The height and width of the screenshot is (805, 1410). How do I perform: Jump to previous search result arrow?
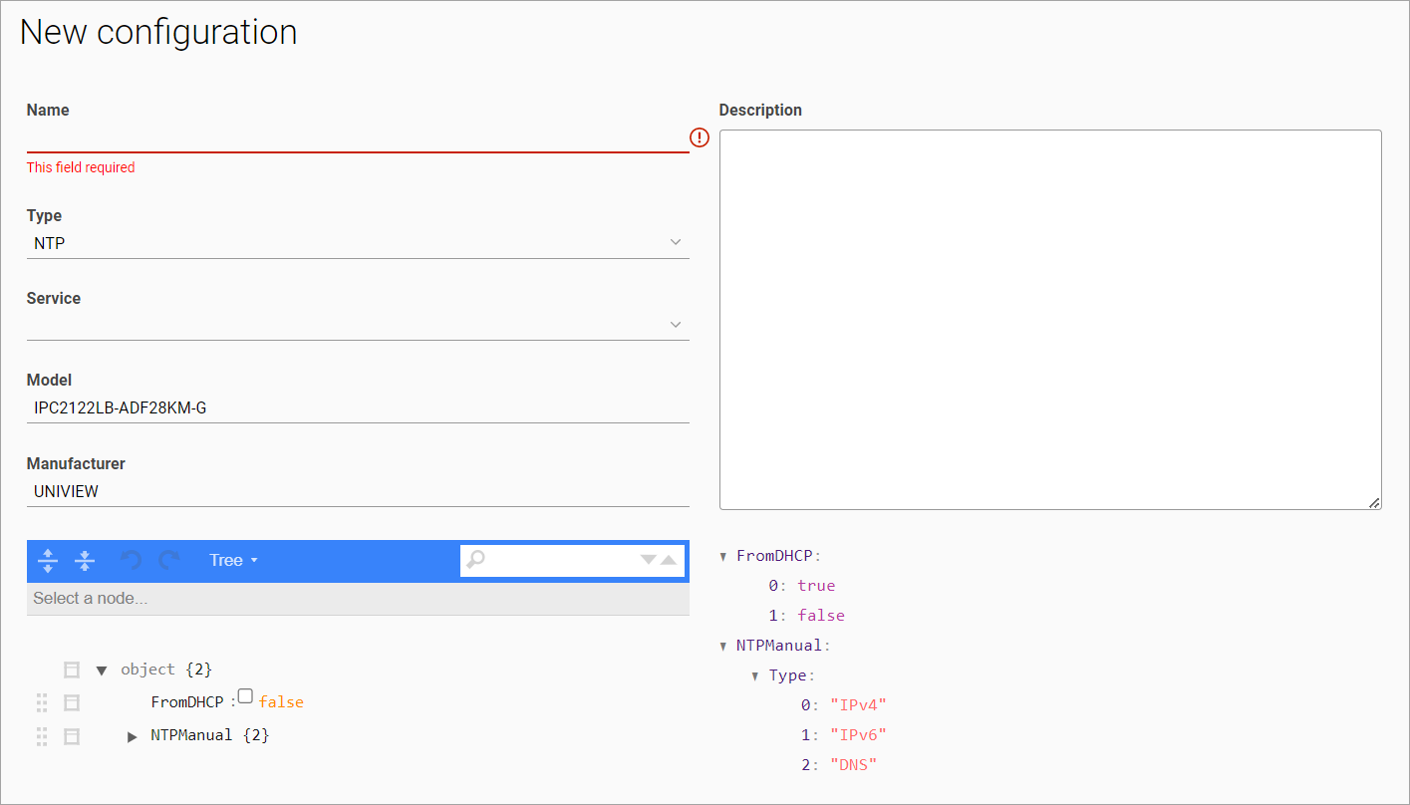click(x=669, y=560)
